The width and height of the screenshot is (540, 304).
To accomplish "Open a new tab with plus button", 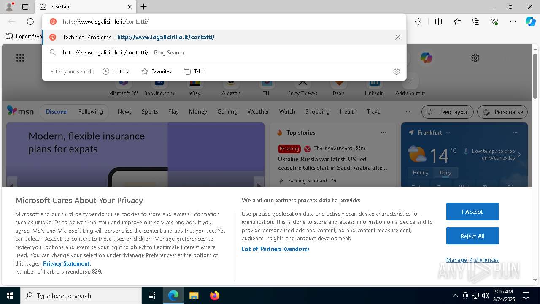I will 144,7.
